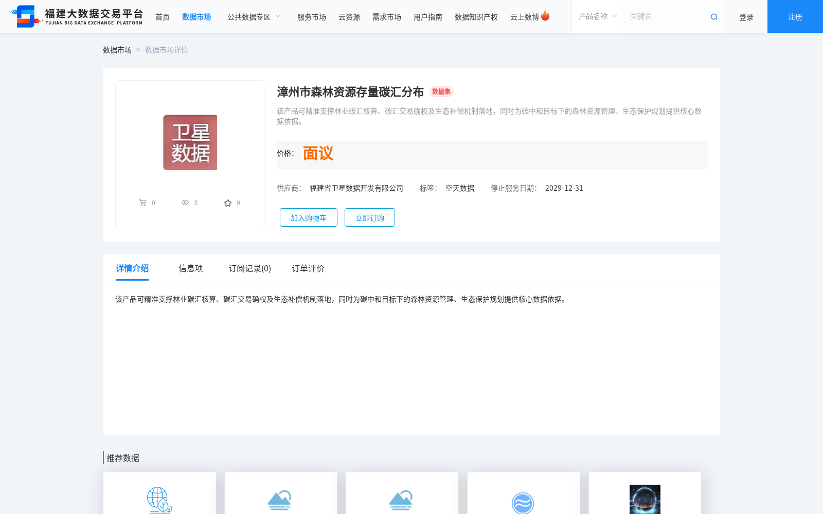Click the 推荐数据 section heading

click(123, 458)
